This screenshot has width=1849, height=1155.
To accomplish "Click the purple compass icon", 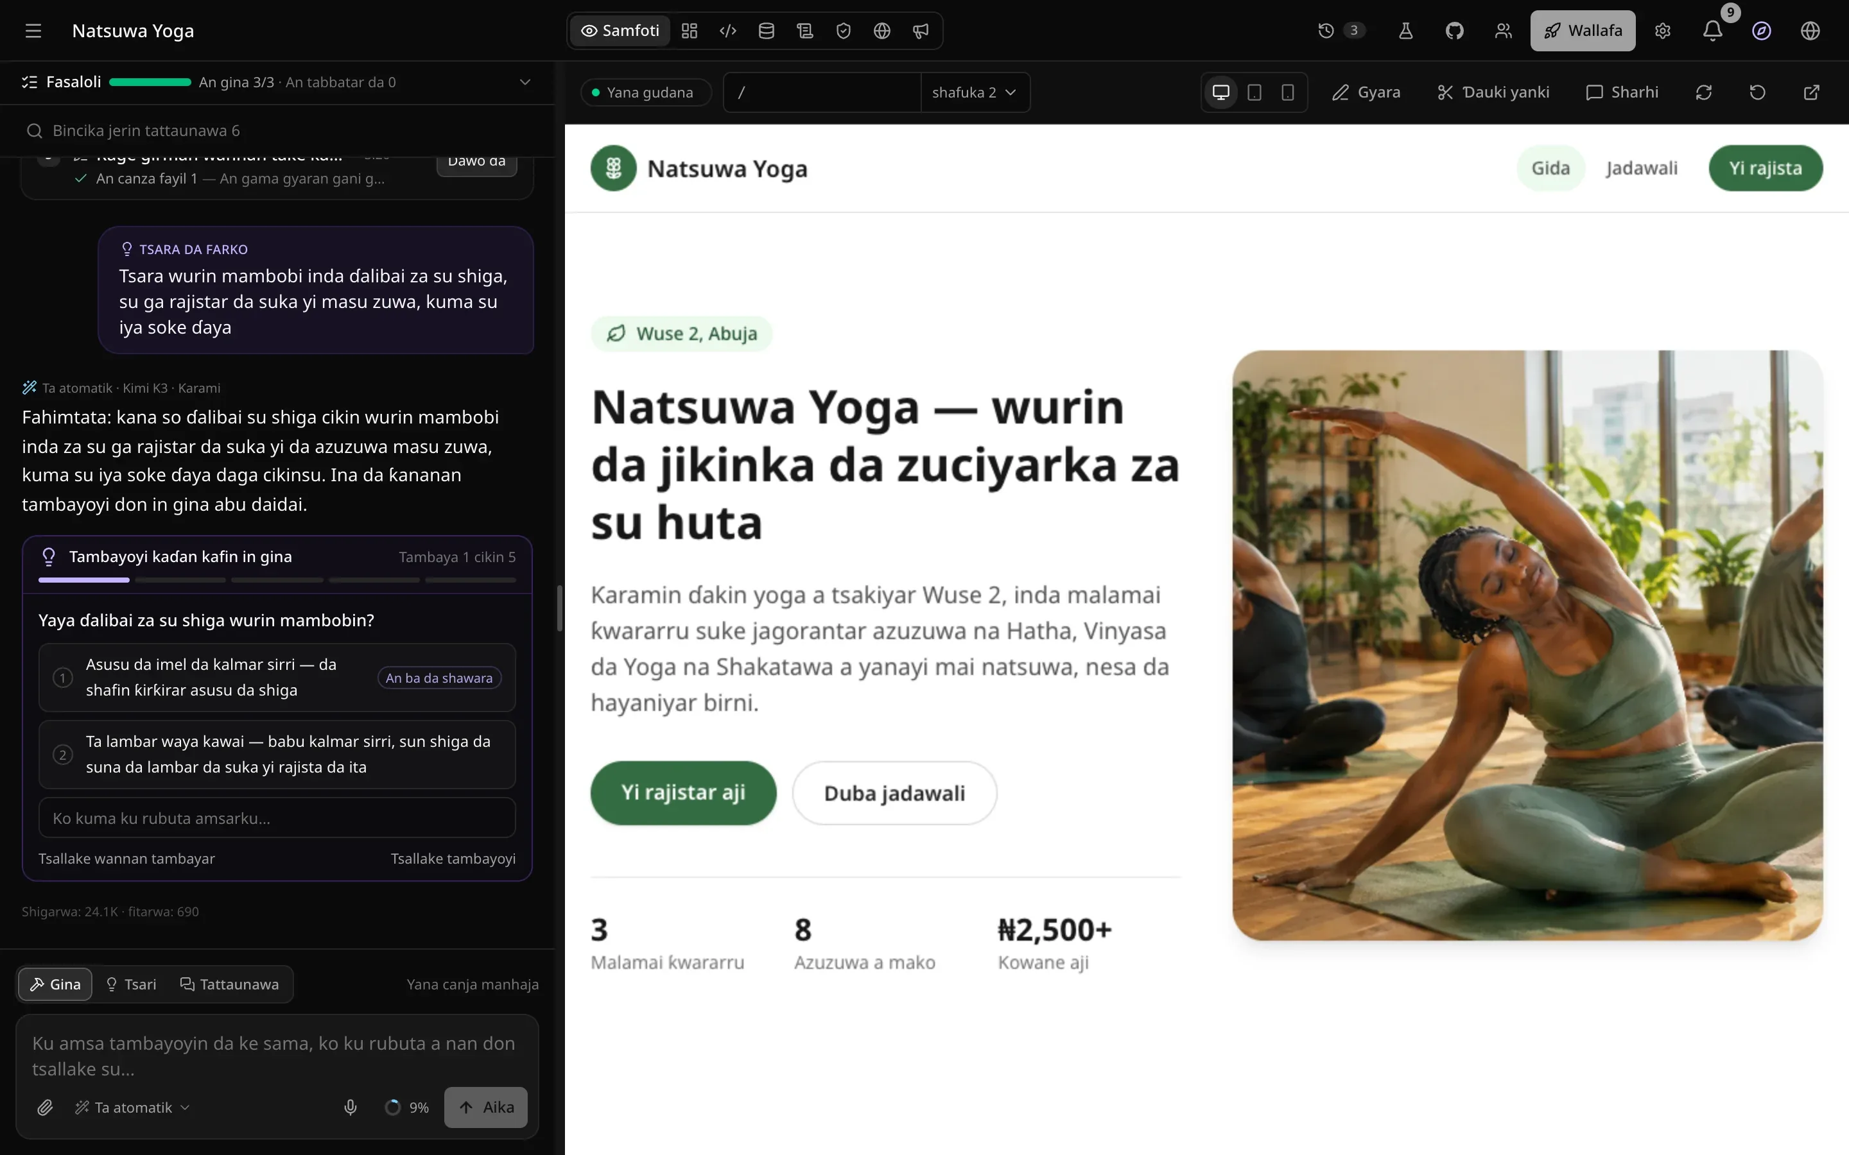I will (1762, 31).
